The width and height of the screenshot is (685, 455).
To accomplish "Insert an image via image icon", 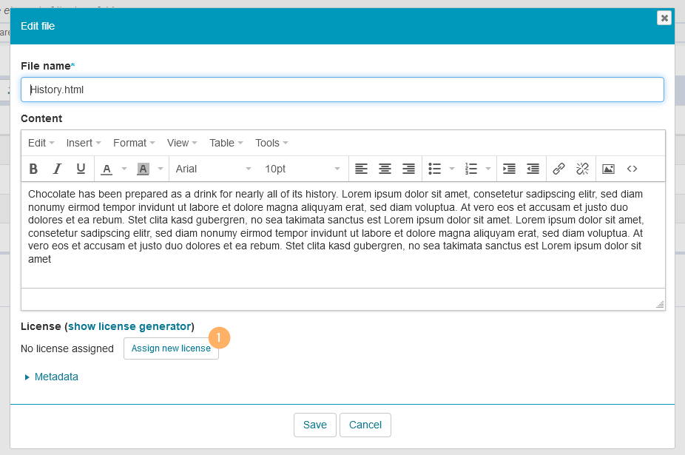I will [x=608, y=169].
